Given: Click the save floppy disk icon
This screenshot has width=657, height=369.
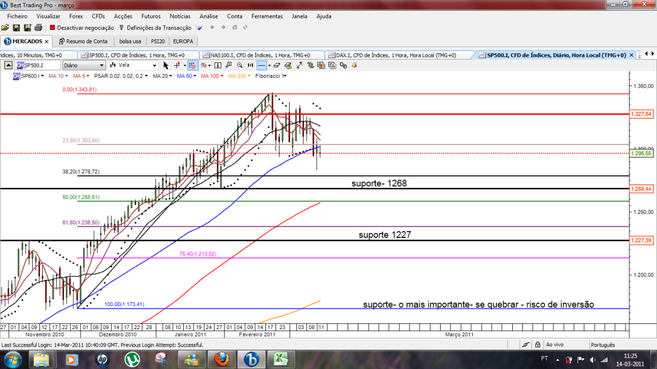Looking at the screenshot, I should (16, 28).
